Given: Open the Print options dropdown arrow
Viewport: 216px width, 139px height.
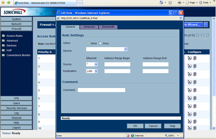Looking at the screenshot, I should click(x=184, y=3).
